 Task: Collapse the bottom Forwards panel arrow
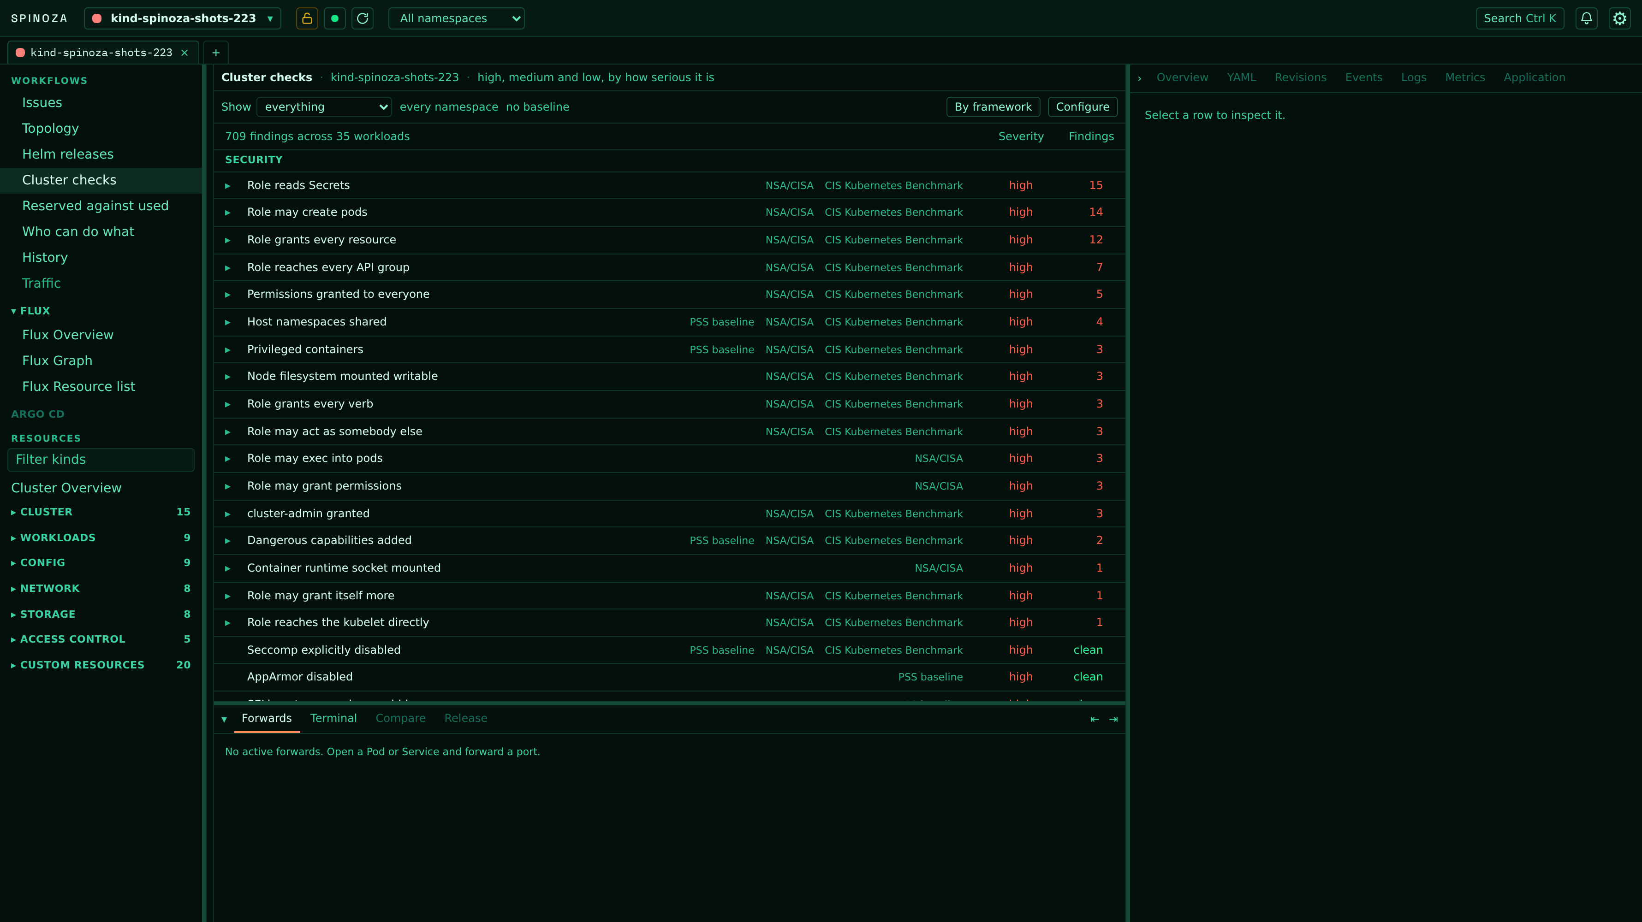coord(224,719)
